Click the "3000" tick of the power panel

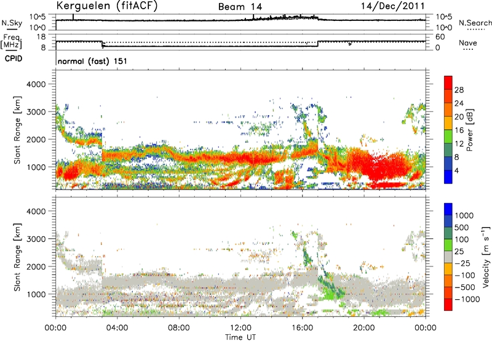click(36, 112)
